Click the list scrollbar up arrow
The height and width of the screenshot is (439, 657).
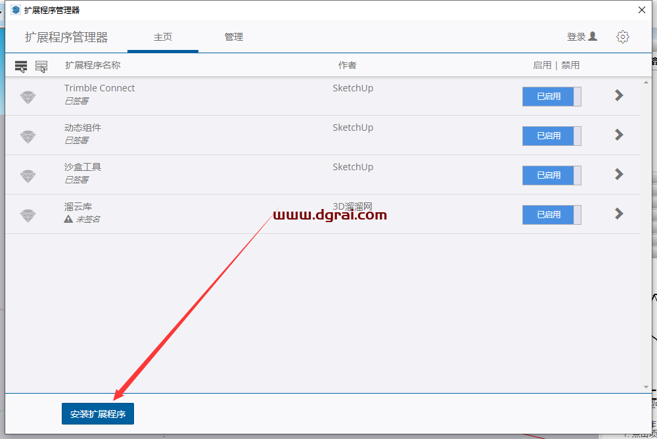(646, 83)
